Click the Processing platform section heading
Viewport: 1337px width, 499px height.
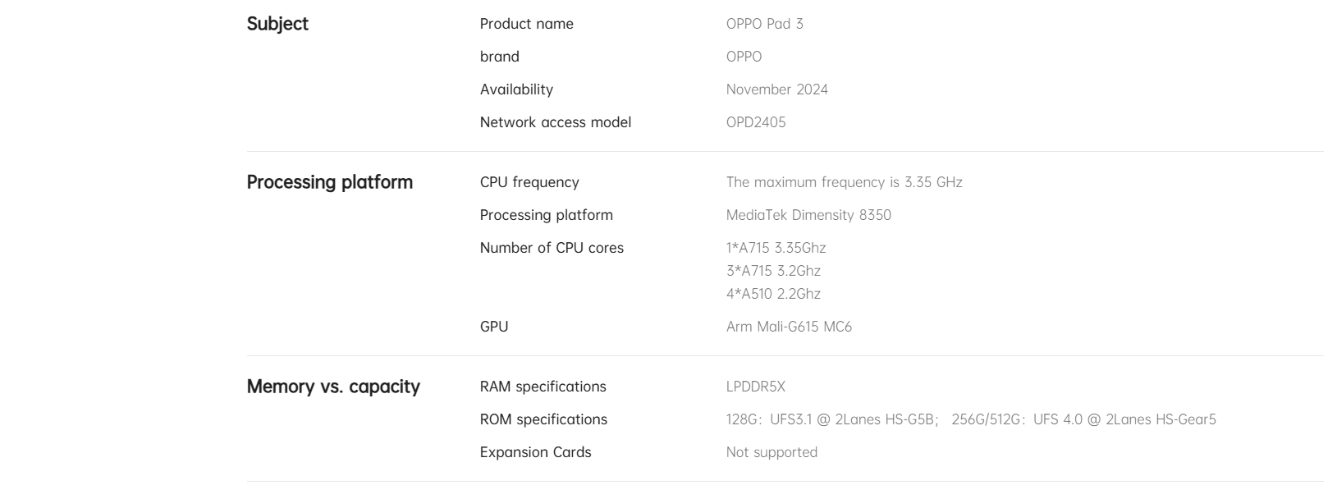(330, 182)
